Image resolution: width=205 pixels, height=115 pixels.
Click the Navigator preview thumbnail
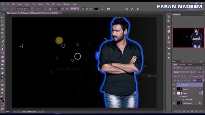(x=189, y=38)
